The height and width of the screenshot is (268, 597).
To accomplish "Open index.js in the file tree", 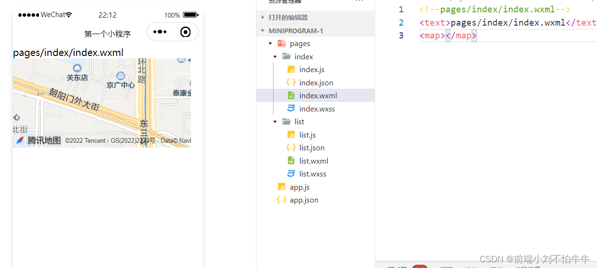I will (312, 70).
